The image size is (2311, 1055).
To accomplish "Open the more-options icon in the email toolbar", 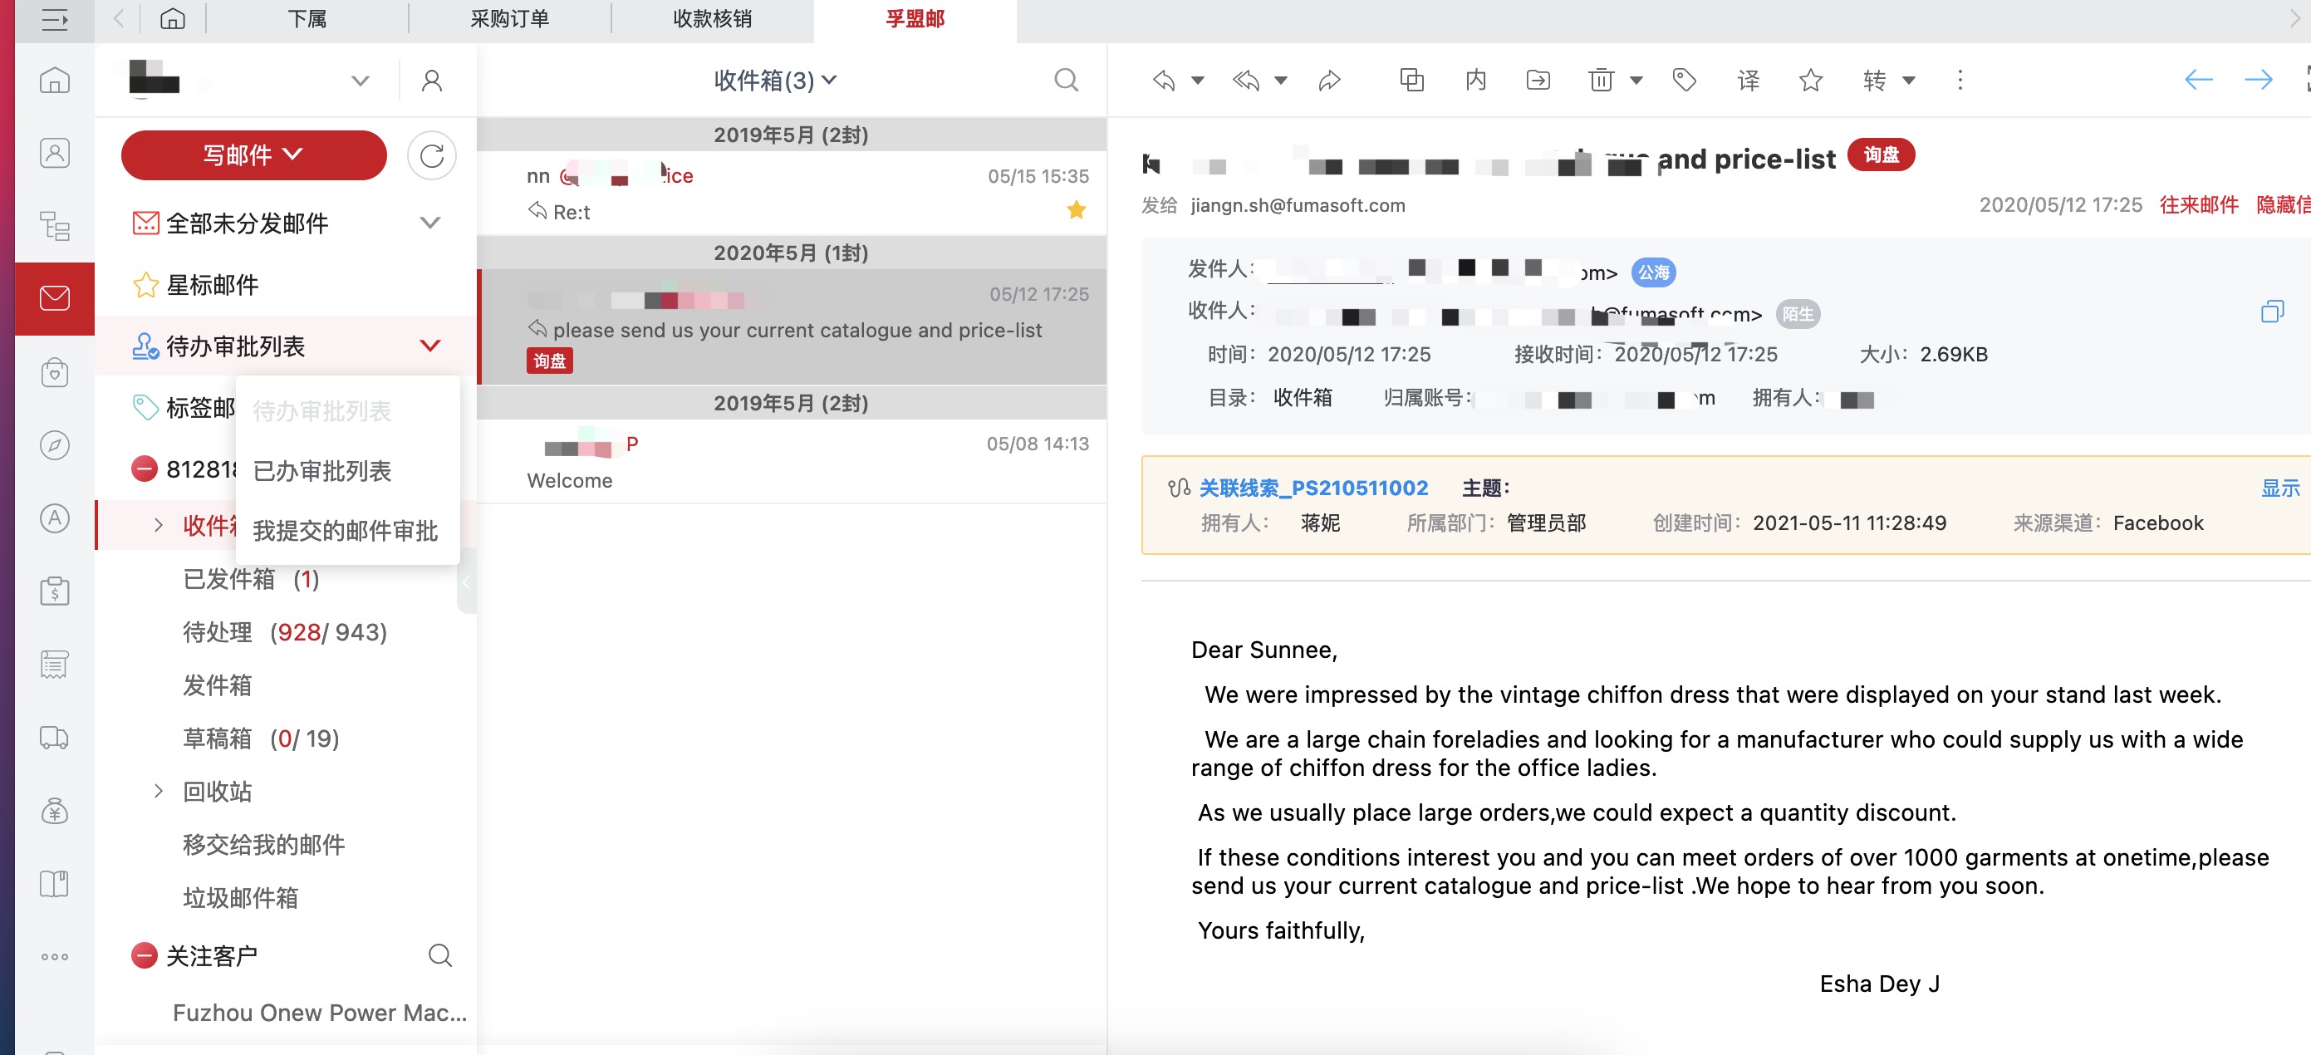I will (1960, 80).
